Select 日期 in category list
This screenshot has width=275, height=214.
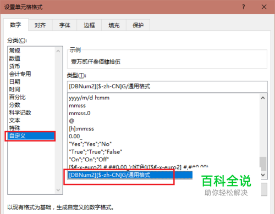click(15, 82)
